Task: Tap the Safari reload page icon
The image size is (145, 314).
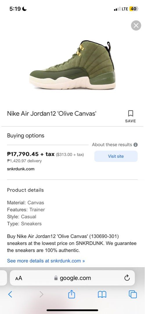Action: pyautogui.click(x=127, y=278)
